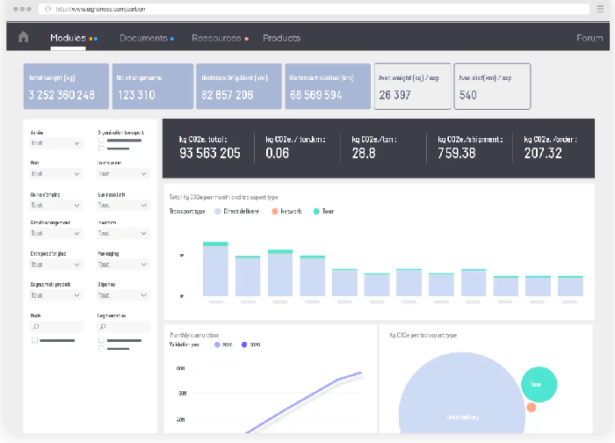Open the Products tab
Image resolution: width=615 pixels, height=443 pixels.
pos(282,38)
